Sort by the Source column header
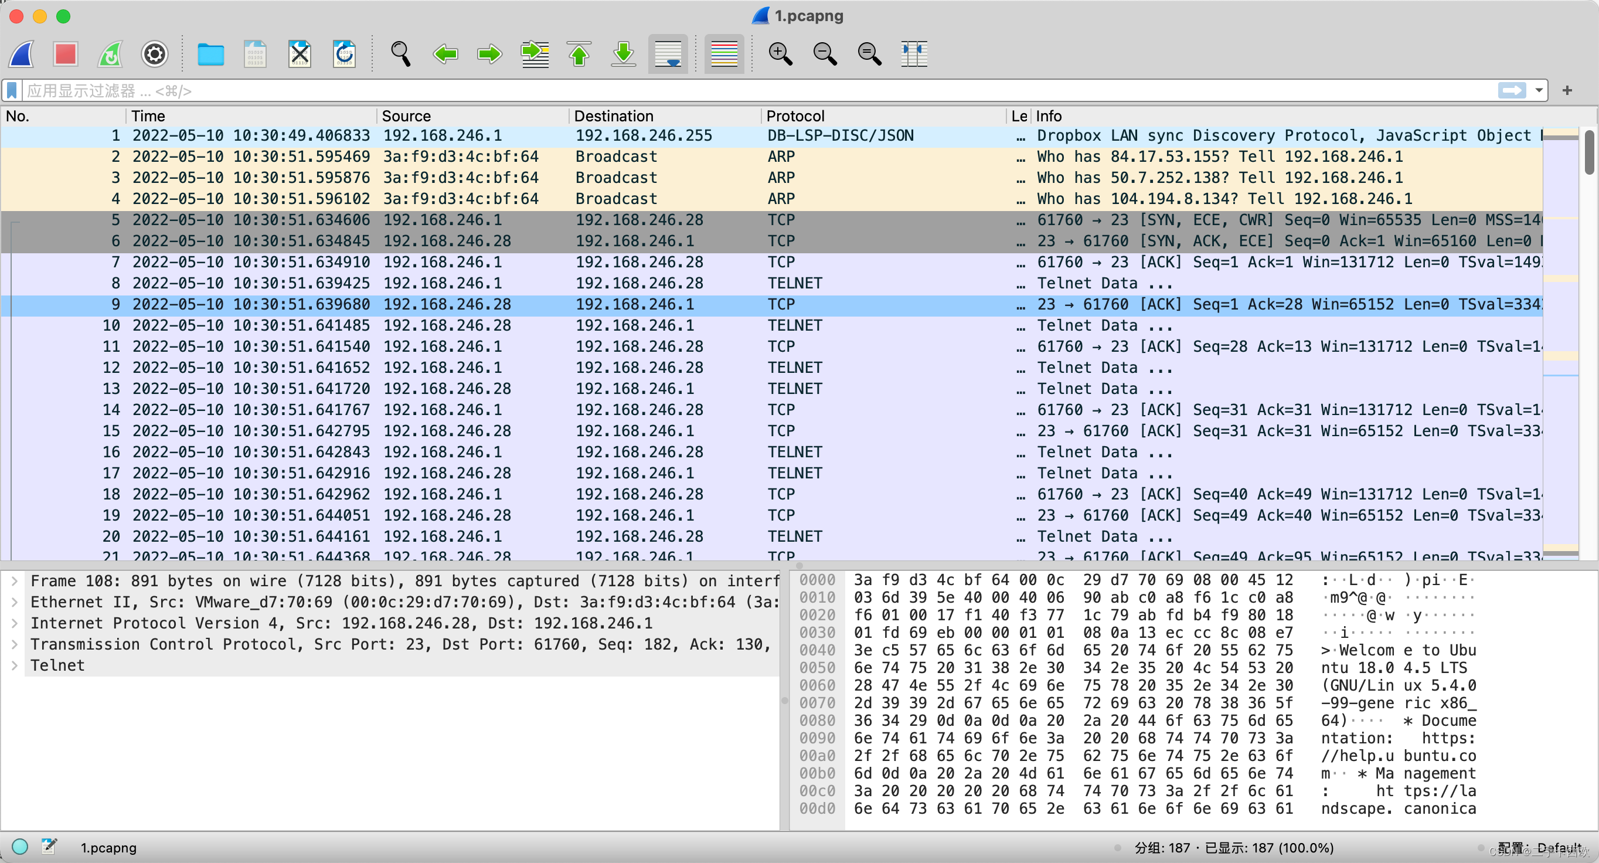This screenshot has width=1599, height=863. (406, 116)
